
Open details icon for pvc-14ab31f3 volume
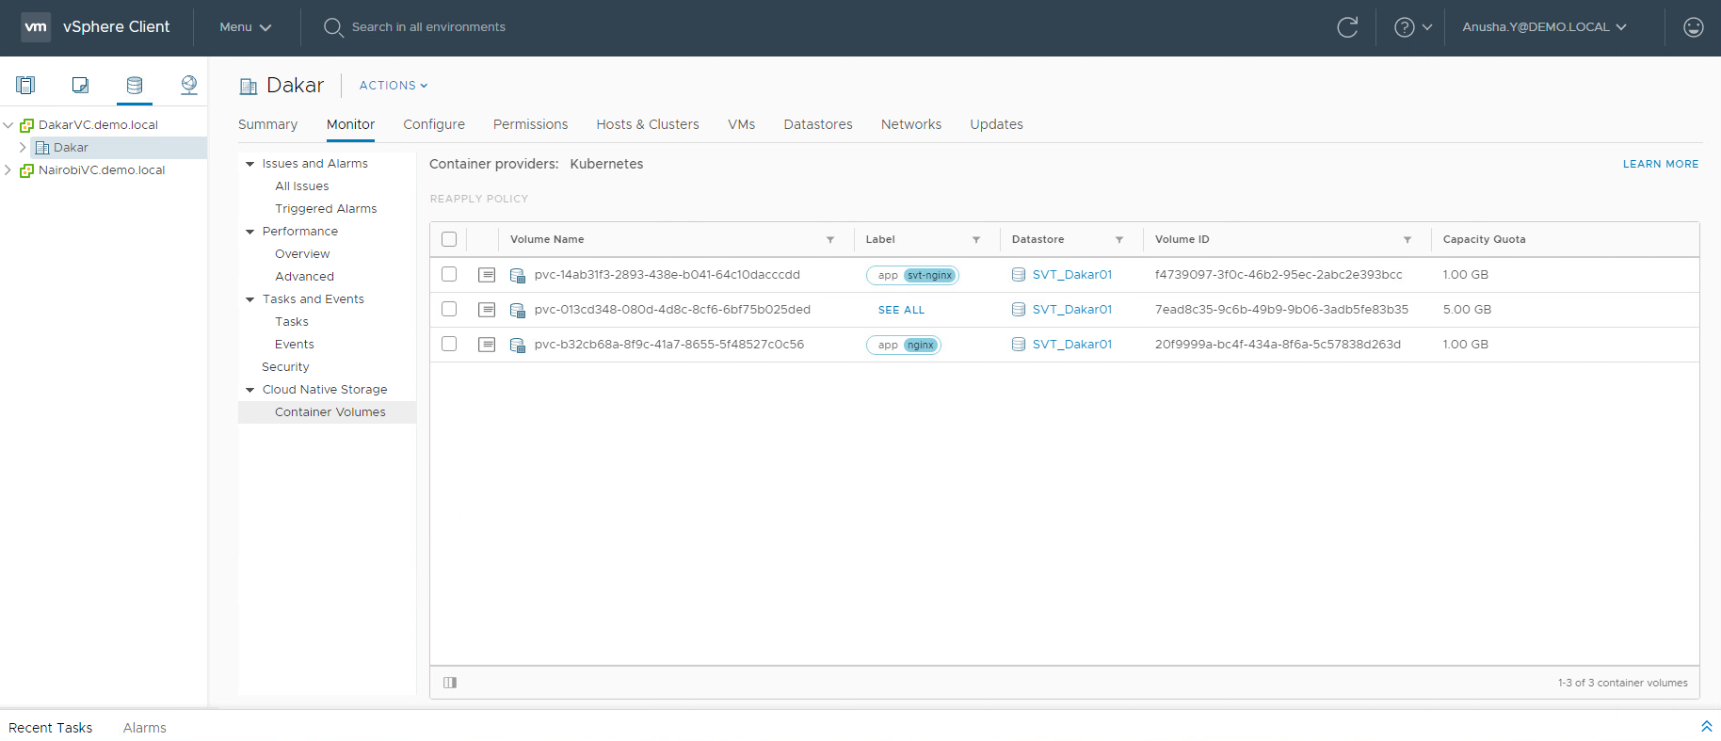tap(487, 275)
